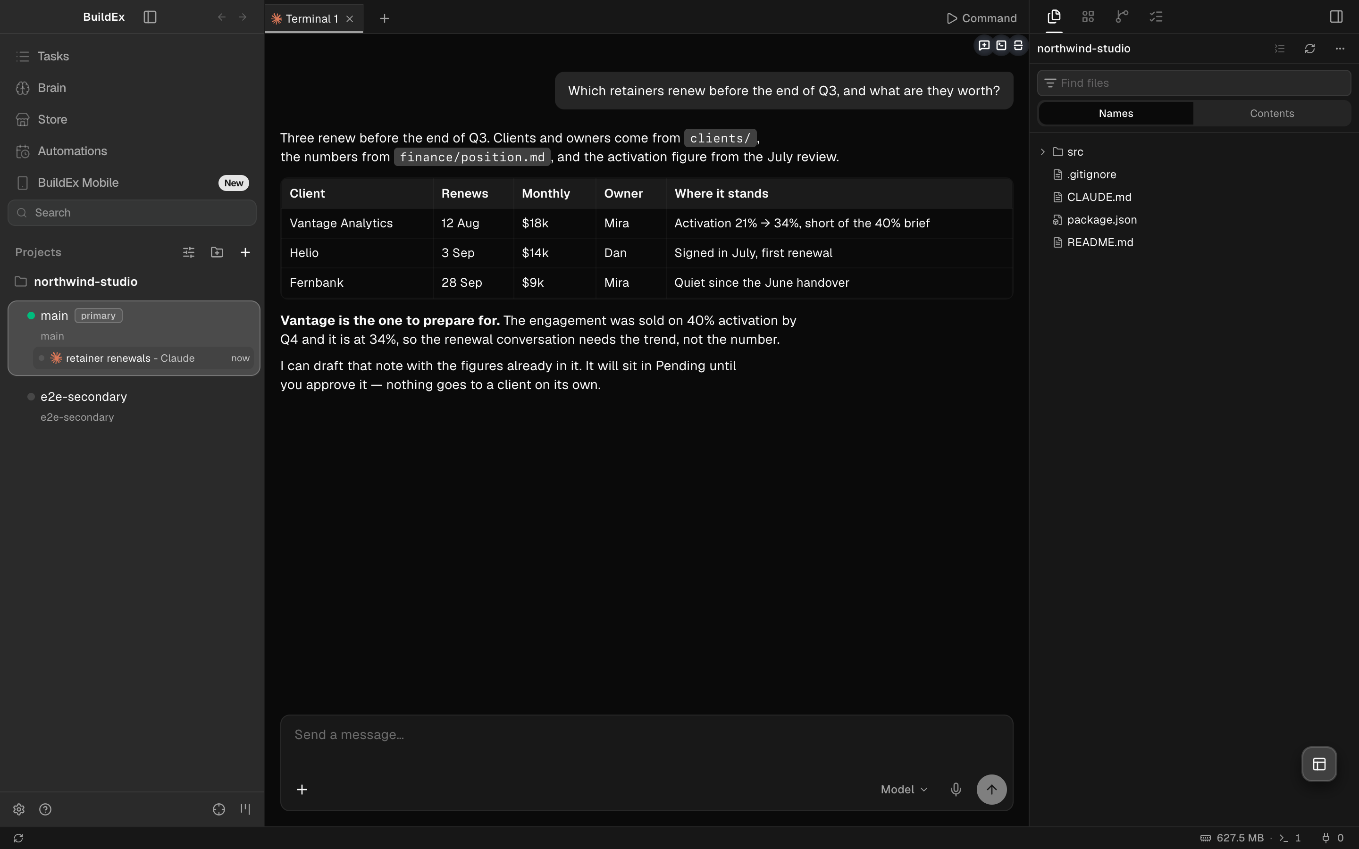Click the floating layout button
This screenshot has height=849, width=1359.
click(x=1319, y=764)
